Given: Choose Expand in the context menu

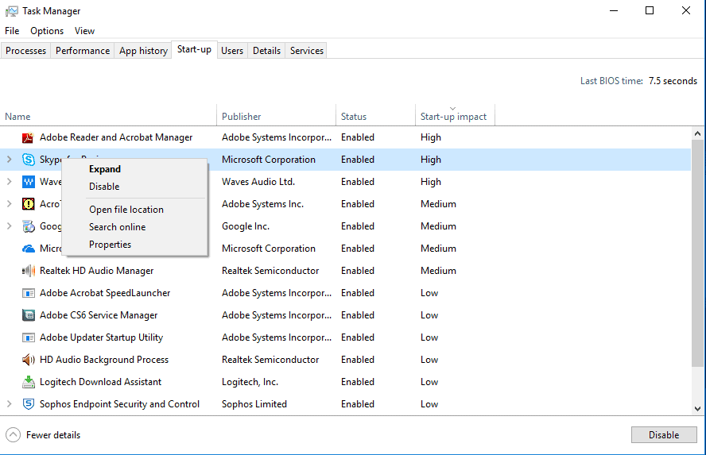Looking at the screenshot, I should pos(105,169).
